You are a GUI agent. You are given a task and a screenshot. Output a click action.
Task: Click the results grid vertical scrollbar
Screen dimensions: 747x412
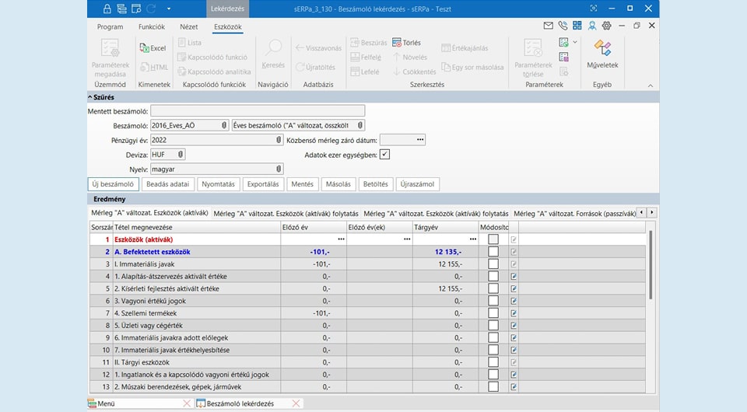click(x=651, y=264)
